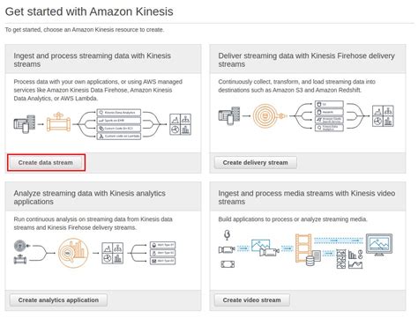The image size is (418, 318).
Task: Click the Custom code on Lambda diagram box
Action: pyautogui.click(x=119, y=137)
